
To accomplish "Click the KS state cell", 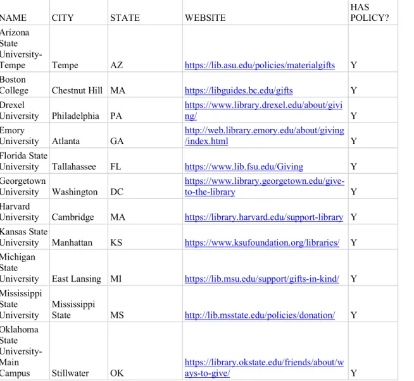I will coord(145,236).
